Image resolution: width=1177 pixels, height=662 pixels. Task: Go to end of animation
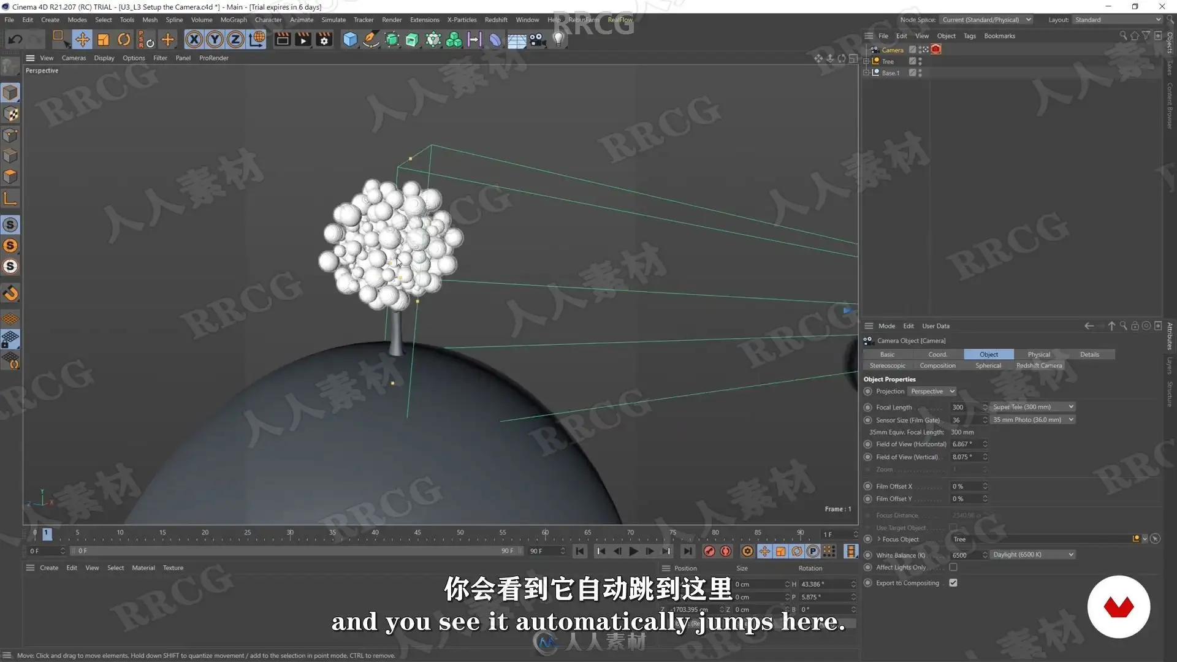688,551
